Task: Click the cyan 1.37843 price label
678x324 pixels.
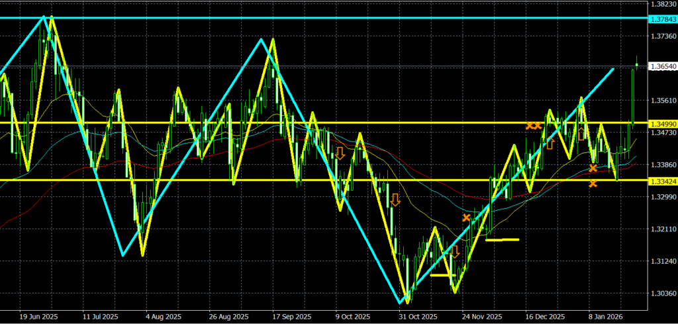Action: [x=663, y=19]
